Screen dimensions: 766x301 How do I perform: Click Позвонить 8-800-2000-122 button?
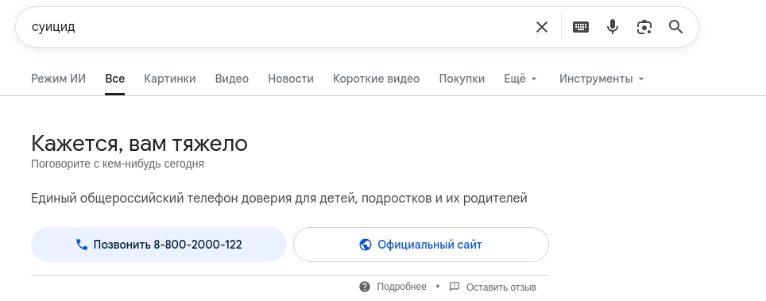pyautogui.click(x=159, y=245)
